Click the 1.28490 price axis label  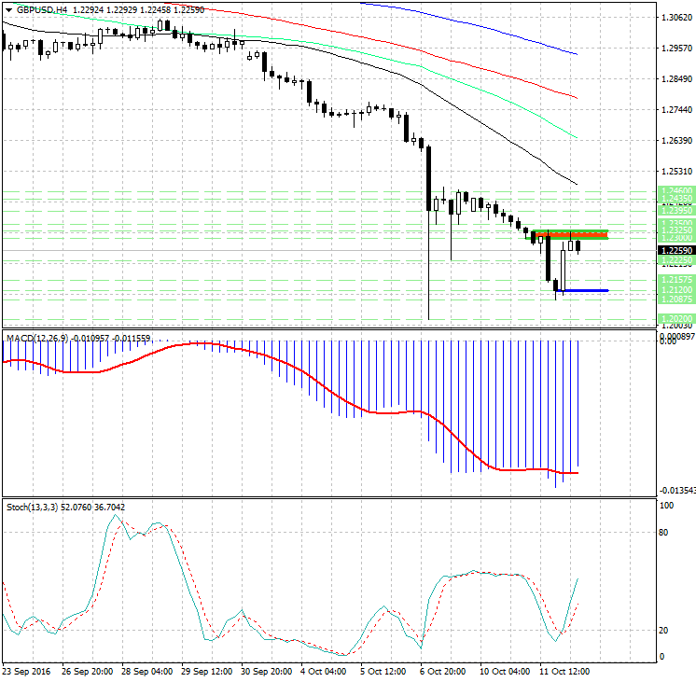(x=677, y=79)
